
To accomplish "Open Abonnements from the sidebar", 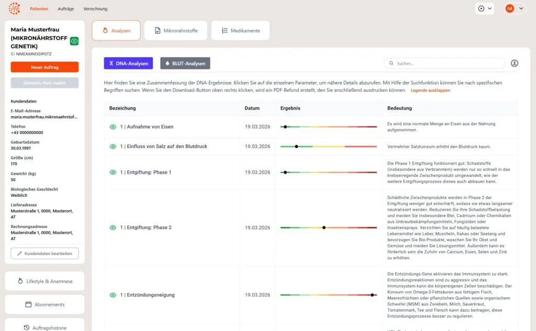I will 44,304.
